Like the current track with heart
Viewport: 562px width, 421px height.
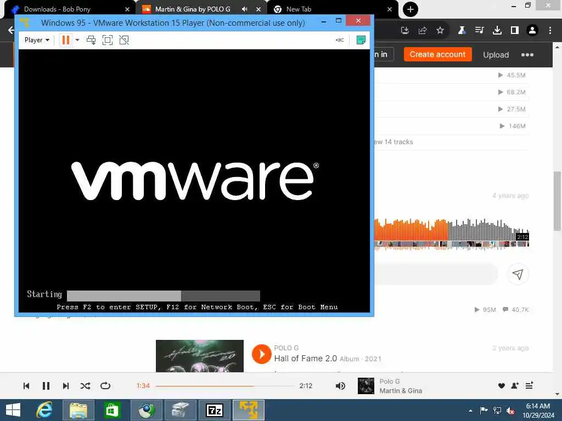(502, 386)
